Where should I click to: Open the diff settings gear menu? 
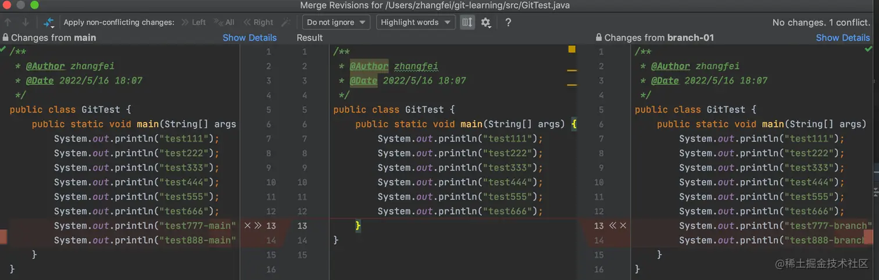click(486, 23)
